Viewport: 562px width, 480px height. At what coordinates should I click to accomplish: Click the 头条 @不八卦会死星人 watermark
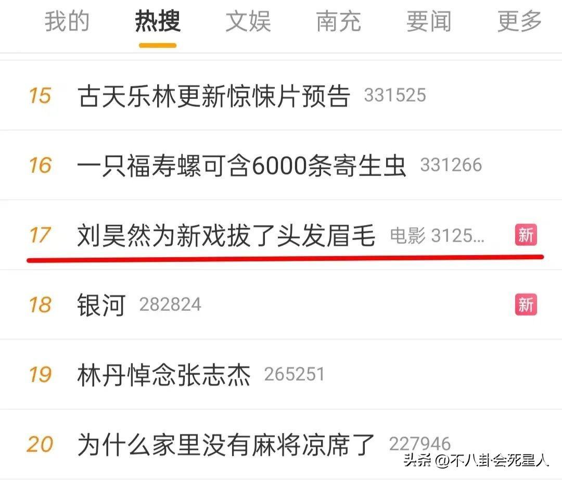pos(476,460)
